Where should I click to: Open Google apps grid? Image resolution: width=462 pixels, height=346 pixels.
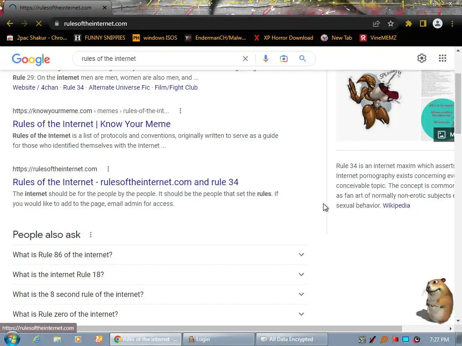(443, 58)
